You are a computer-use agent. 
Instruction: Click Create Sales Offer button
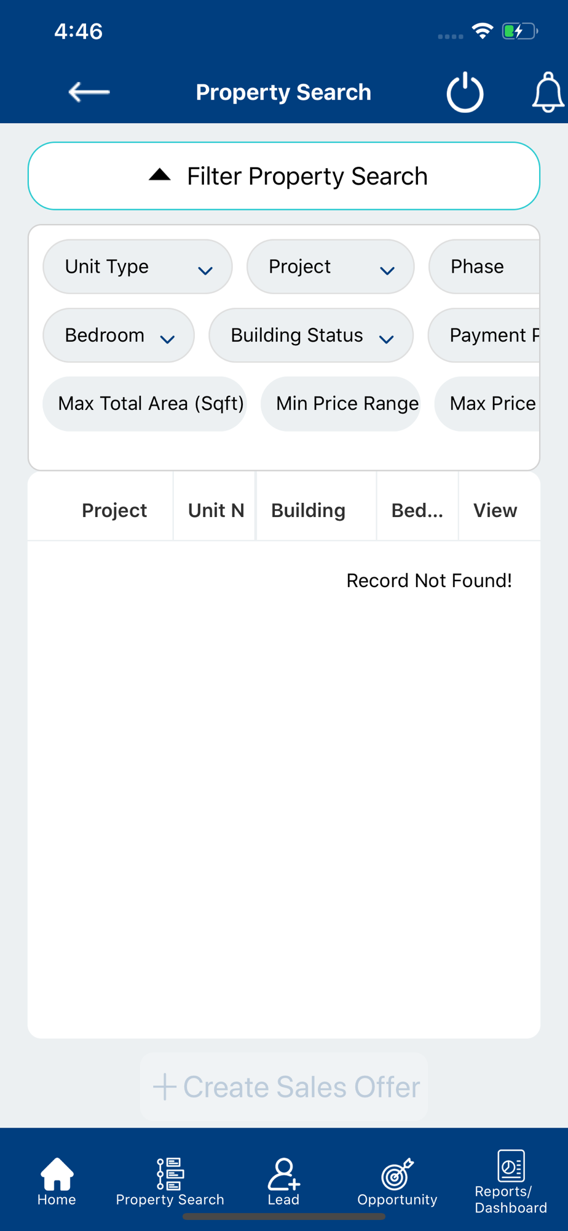[284, 1087]
